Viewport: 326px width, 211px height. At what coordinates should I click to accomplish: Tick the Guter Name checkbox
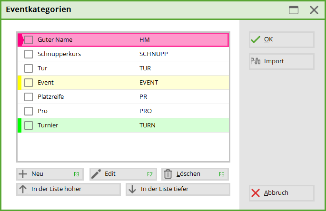click(29, 40)
